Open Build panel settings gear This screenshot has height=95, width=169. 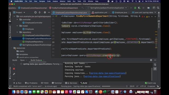point(151,60)
